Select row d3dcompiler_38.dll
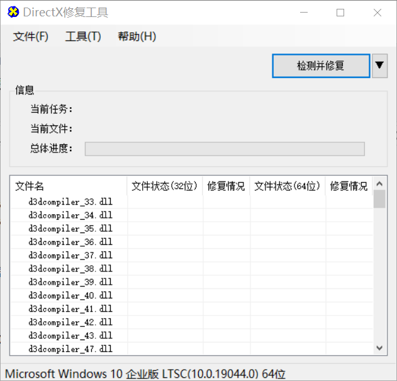The width and height of the screenshot is (397, 381). (x=192, y=269)
